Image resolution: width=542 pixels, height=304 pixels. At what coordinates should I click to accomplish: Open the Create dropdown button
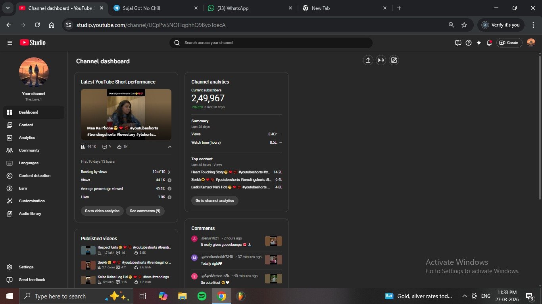(509, 43)
